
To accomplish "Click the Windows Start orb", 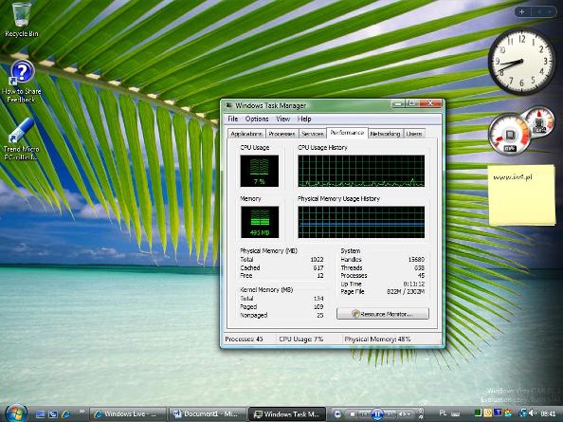I will coord(16,413).
